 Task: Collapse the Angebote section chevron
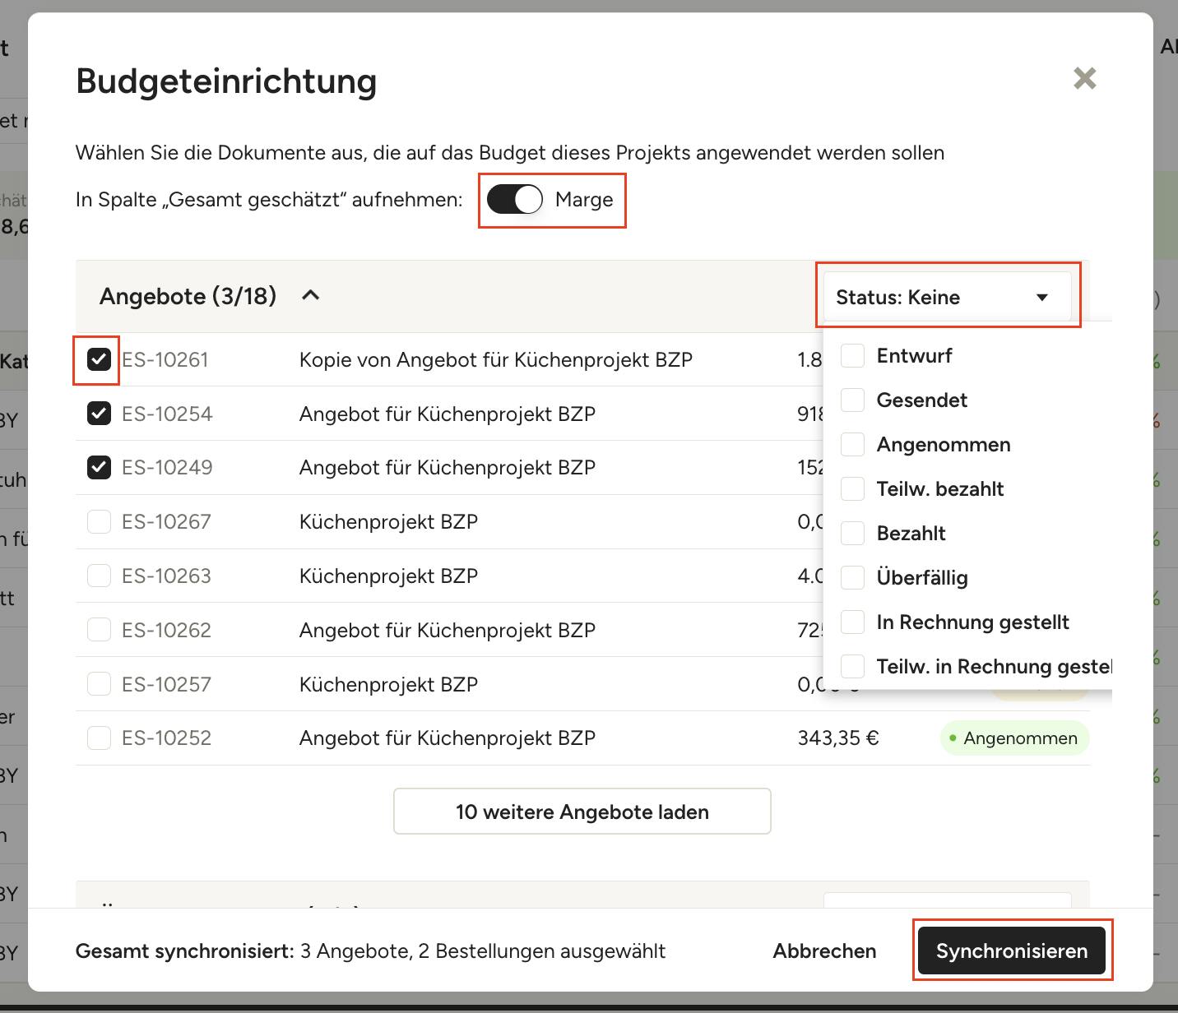pos(310,296)
